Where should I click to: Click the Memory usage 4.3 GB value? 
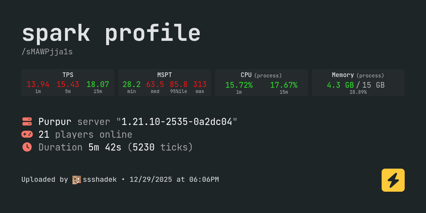pos(340,85)
